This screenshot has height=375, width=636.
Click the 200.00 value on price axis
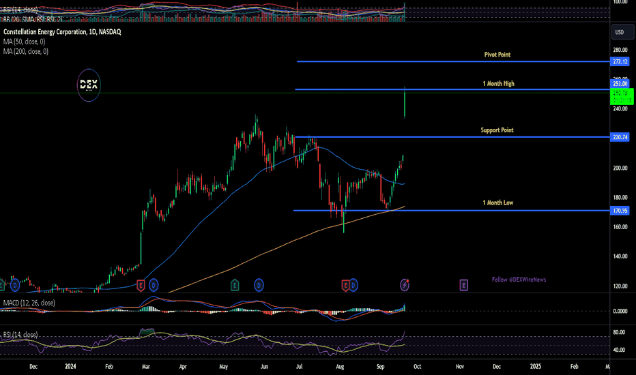(x=620, y=168)
